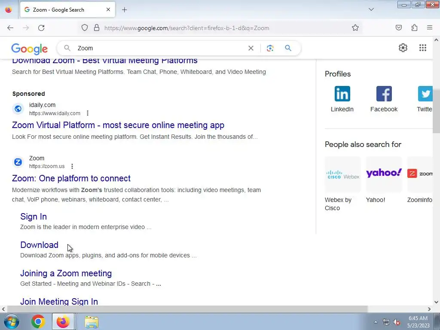Viewport: 440px width, 330px height.
Task: Open the muted volume tray icon
Action: [x=397, y=322]
